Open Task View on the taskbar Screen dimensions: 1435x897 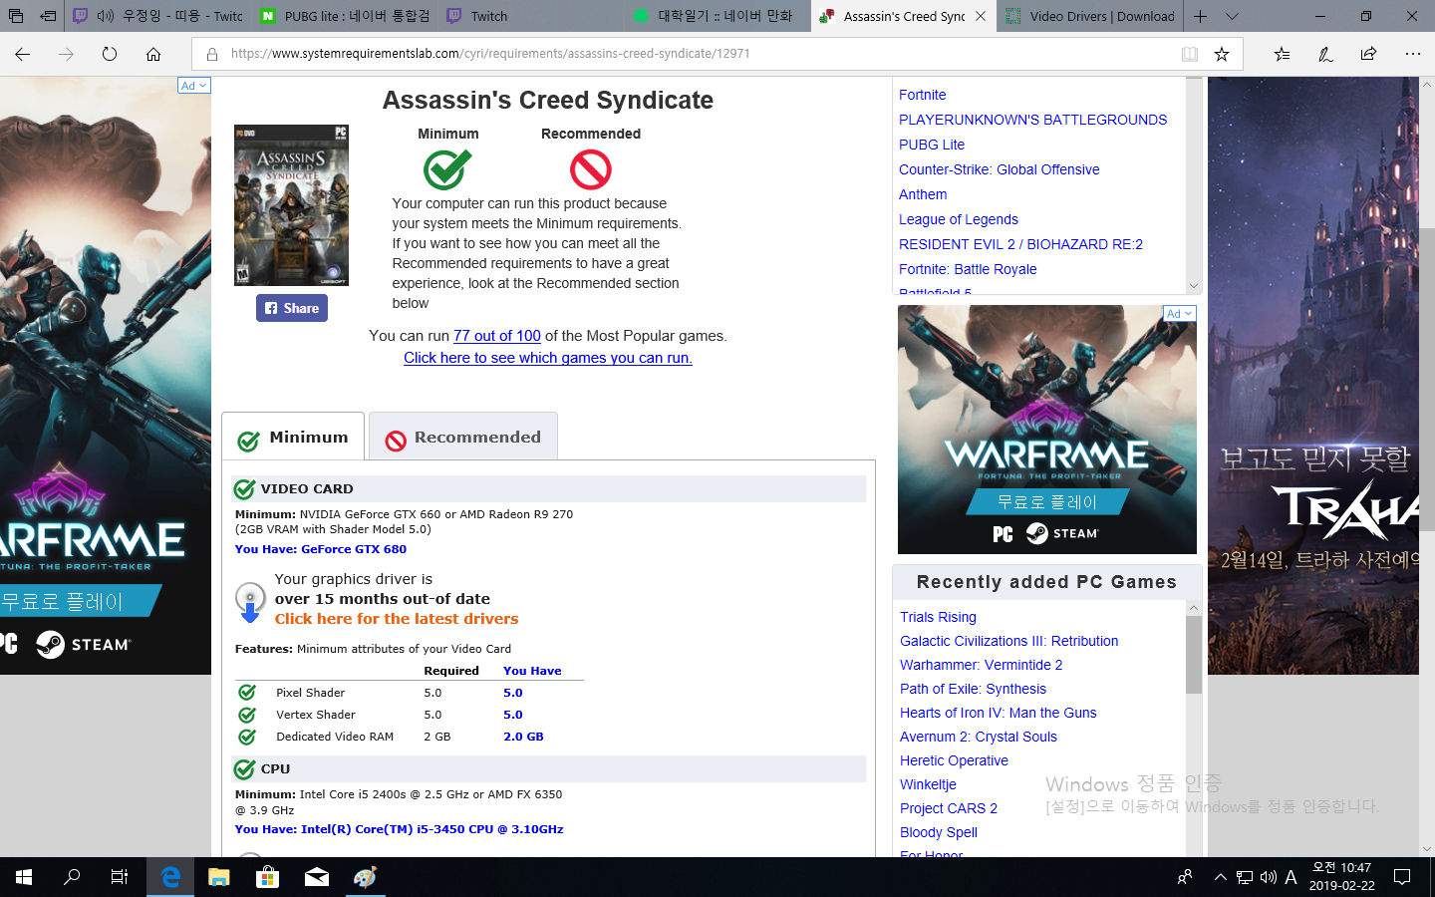click(120, 877)
